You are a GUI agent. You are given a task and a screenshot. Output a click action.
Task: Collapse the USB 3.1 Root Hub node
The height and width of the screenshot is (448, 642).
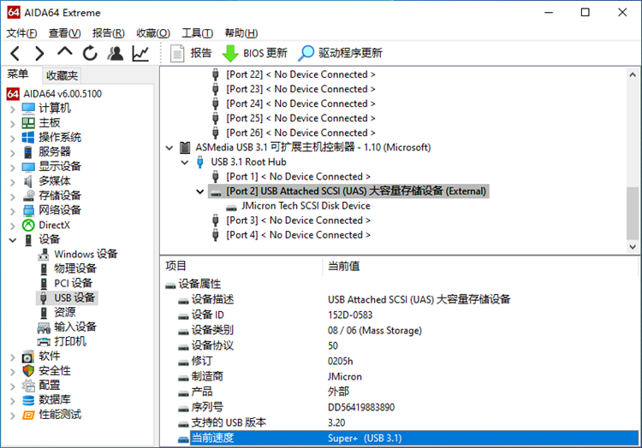click(184, 162)
